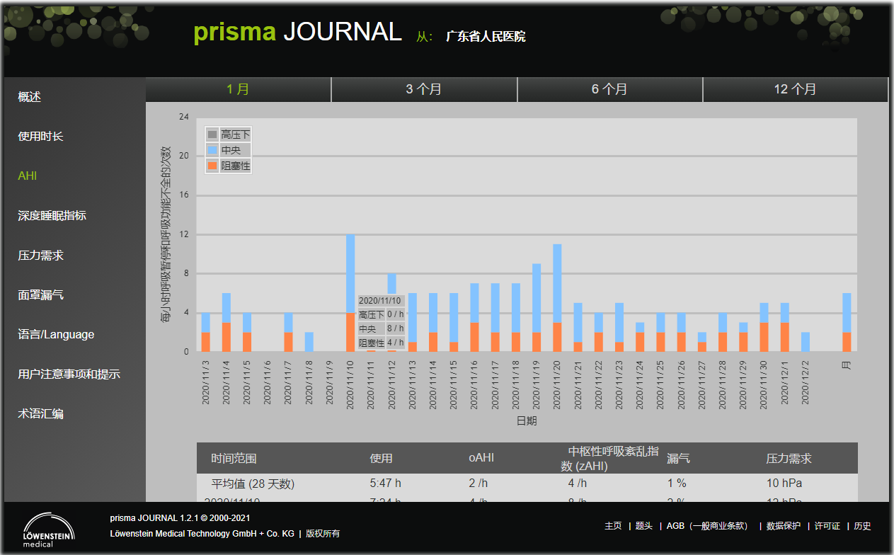Click the 主页 footer link

click(613, 526)
